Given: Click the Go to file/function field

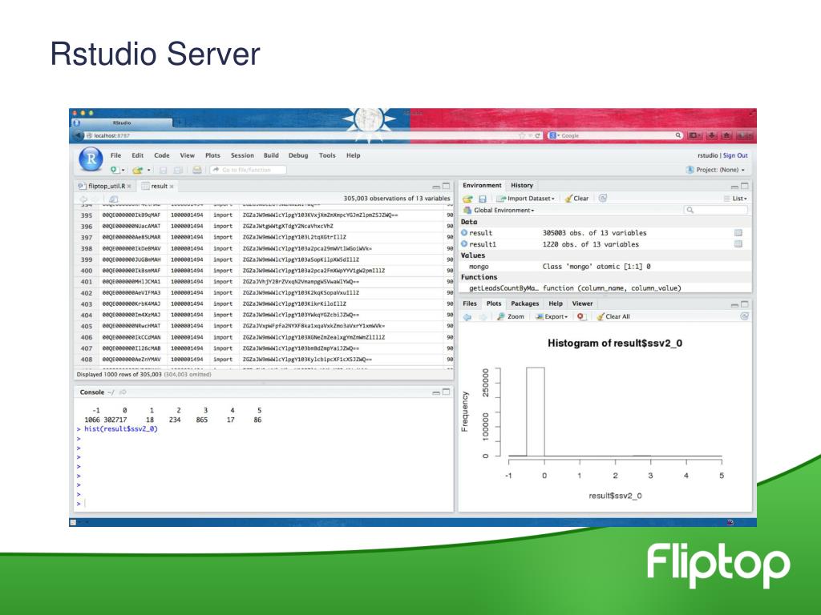Looking at the screenshot, I should click(249, 170).
